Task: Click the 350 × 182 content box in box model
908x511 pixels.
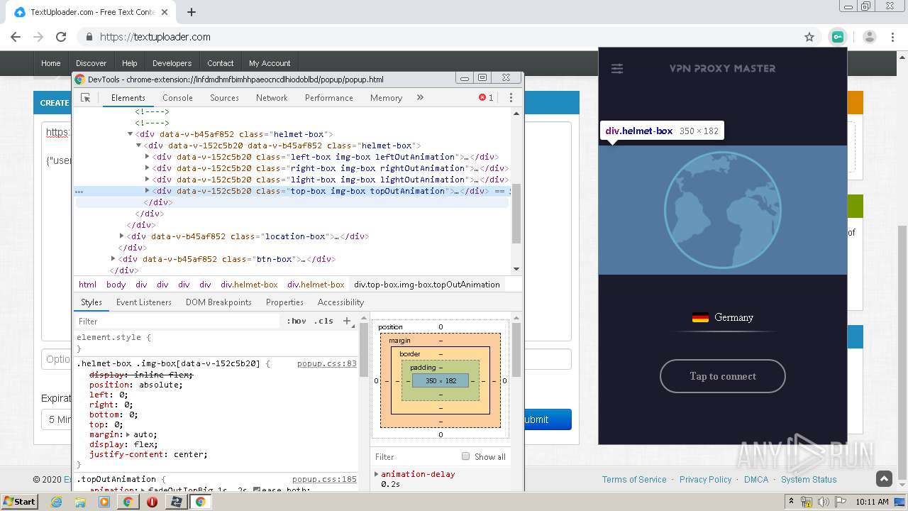Action: (441, 381)
